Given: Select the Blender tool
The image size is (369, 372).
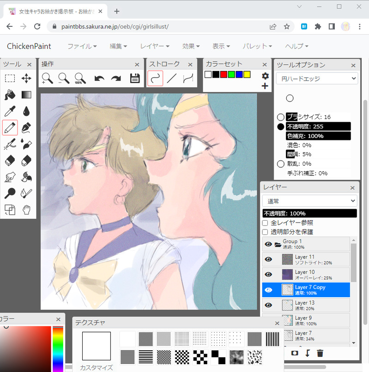Looking at the screenshot, I should [x=26, y=177].
